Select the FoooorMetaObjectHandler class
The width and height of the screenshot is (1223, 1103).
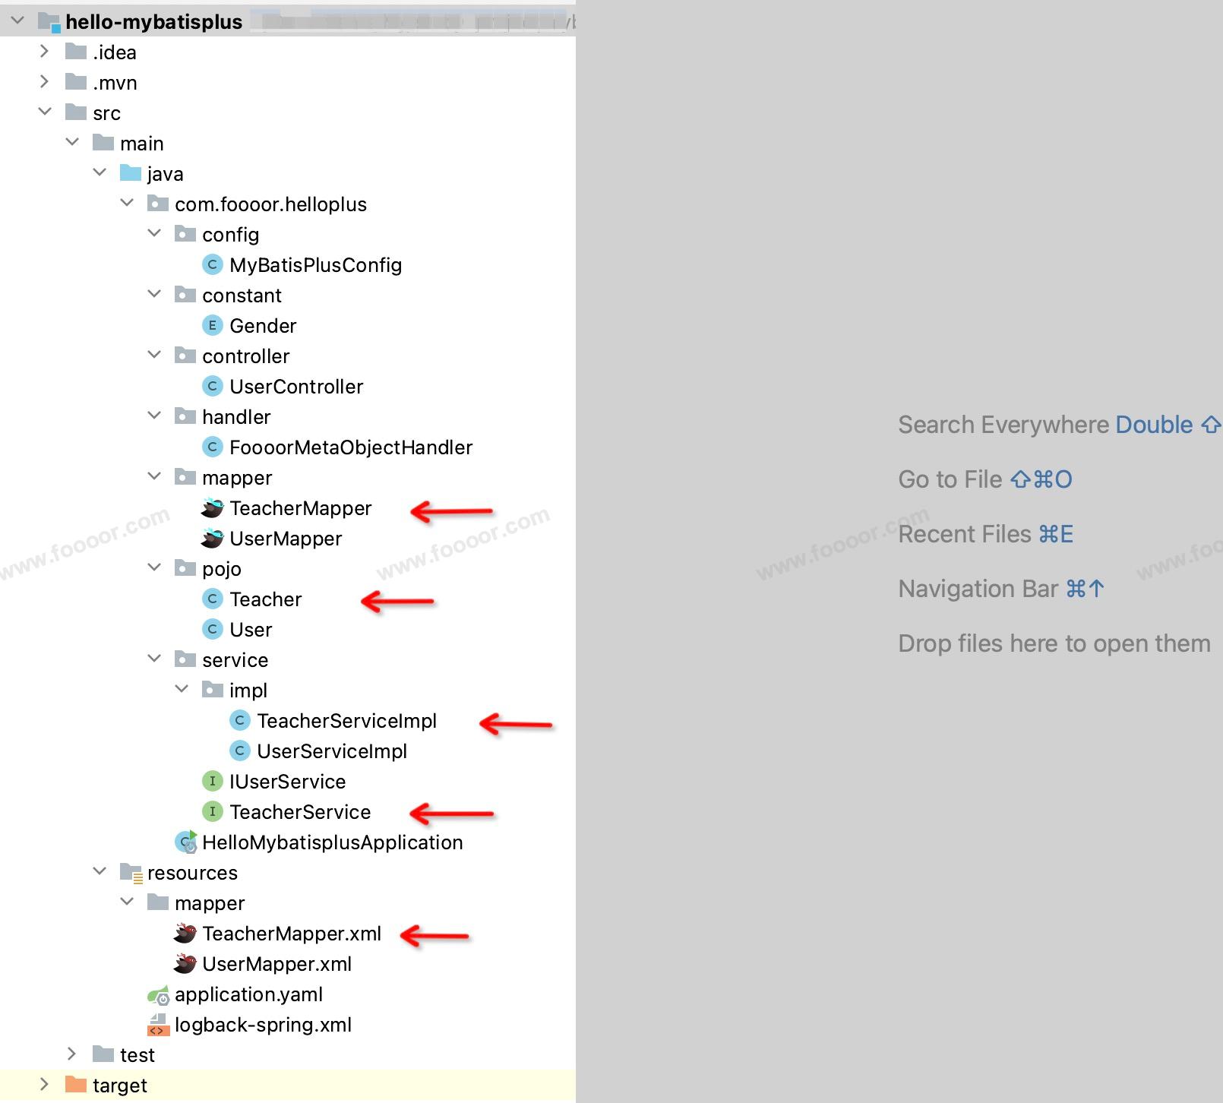[x=351, y=447]
